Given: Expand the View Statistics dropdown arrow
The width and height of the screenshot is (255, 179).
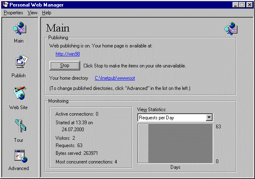Looking at the screenshot, I should pyautogui.click(x=209, y=117).
